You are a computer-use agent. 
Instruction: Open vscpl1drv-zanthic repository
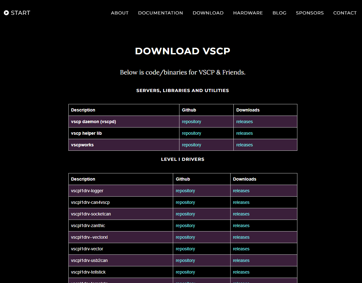(185, 226)
